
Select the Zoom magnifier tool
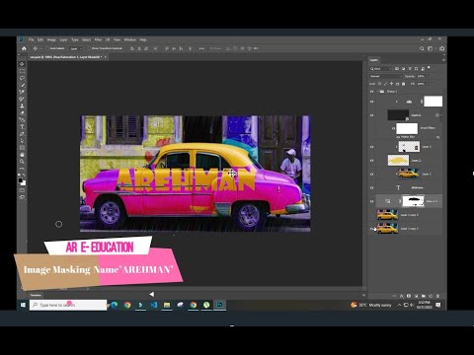(x=22, y=162)
